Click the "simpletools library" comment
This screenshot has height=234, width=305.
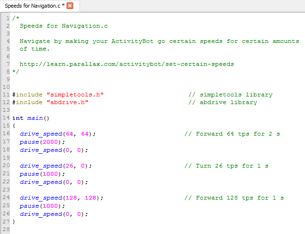tap(230, 95)
